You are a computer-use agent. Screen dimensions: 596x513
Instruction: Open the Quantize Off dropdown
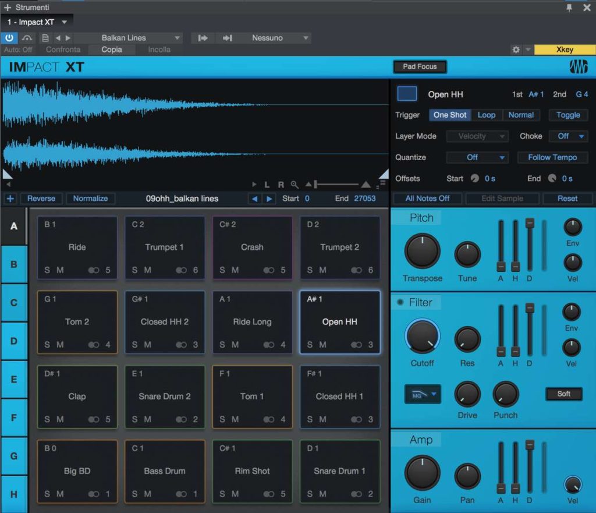click(477, 157)
